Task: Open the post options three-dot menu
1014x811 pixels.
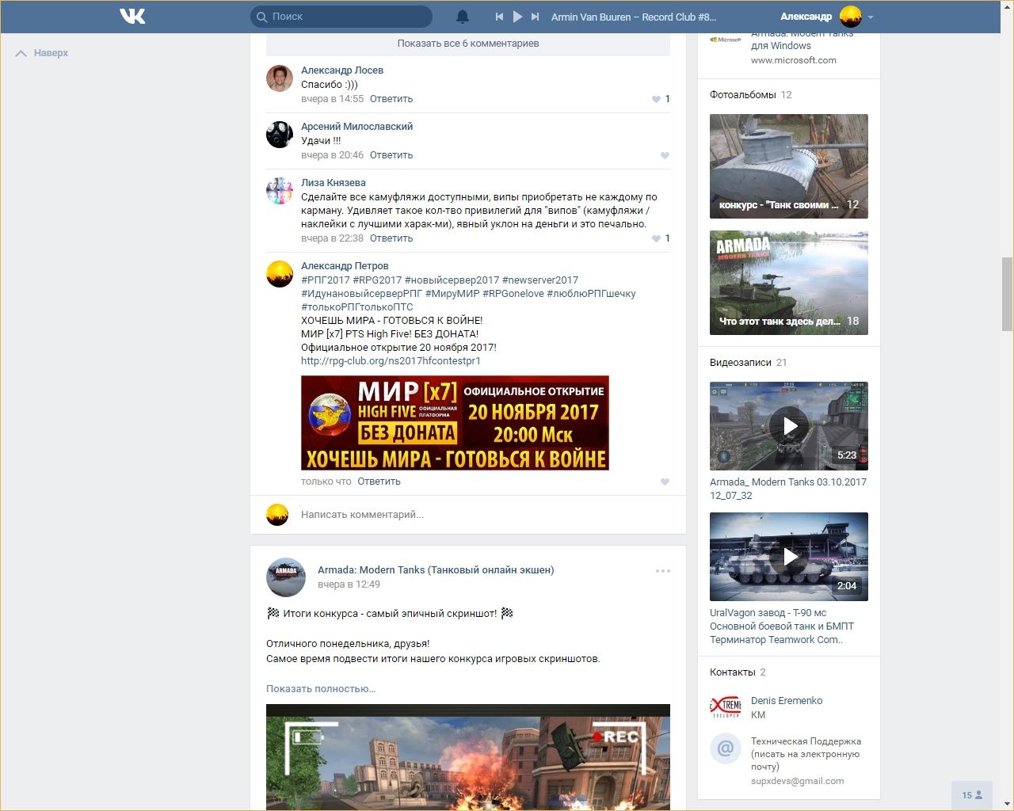Action: click(663, 571)
